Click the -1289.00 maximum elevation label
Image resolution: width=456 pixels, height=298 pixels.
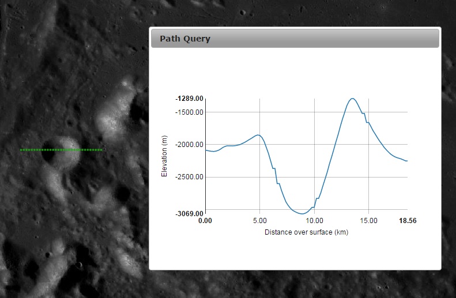pos(190,99)
